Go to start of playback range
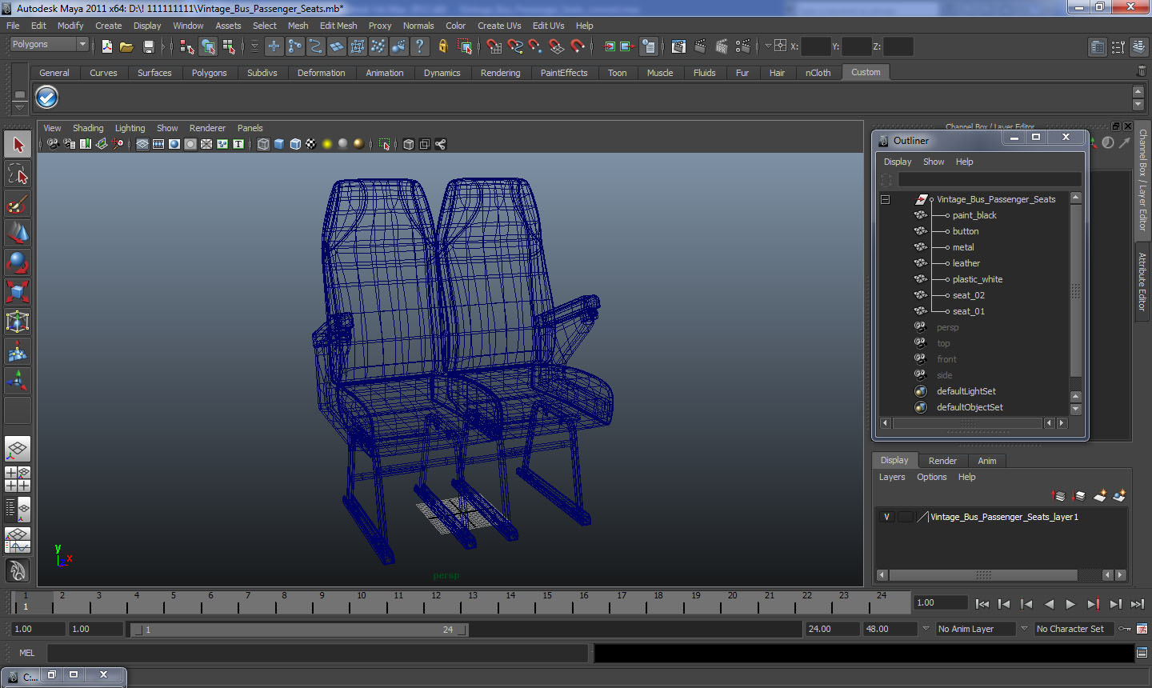 (982, 604)
